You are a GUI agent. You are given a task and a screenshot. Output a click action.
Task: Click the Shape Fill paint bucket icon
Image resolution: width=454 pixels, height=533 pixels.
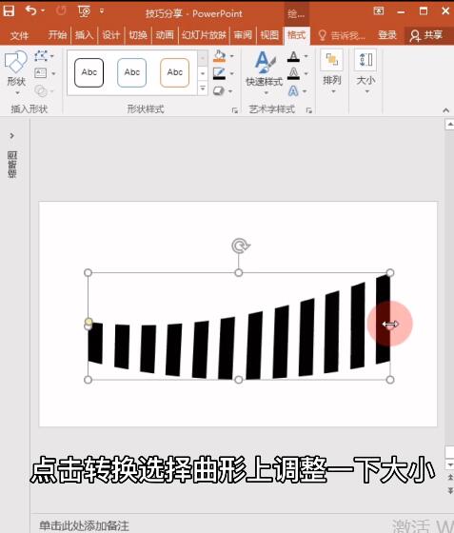tap(219, 56)
